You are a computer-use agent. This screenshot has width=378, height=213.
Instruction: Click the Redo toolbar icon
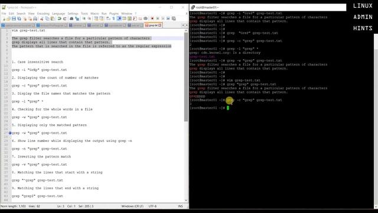coord(65,18)
